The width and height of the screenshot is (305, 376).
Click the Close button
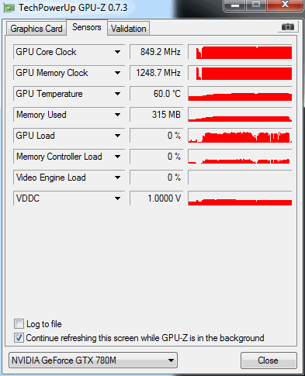click(269, 360)
